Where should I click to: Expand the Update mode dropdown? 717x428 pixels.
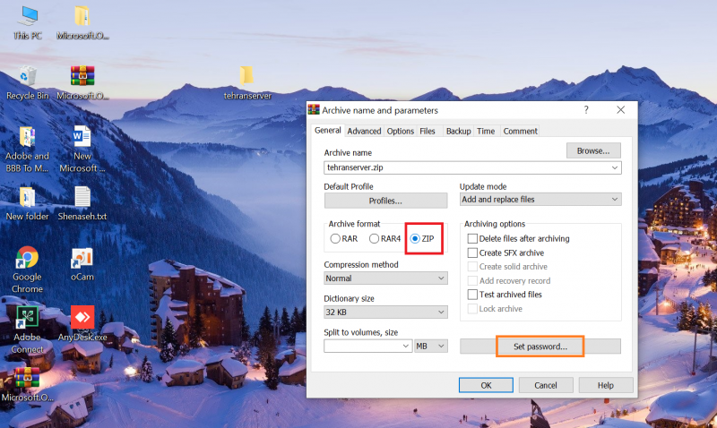(x=540, y=199)
